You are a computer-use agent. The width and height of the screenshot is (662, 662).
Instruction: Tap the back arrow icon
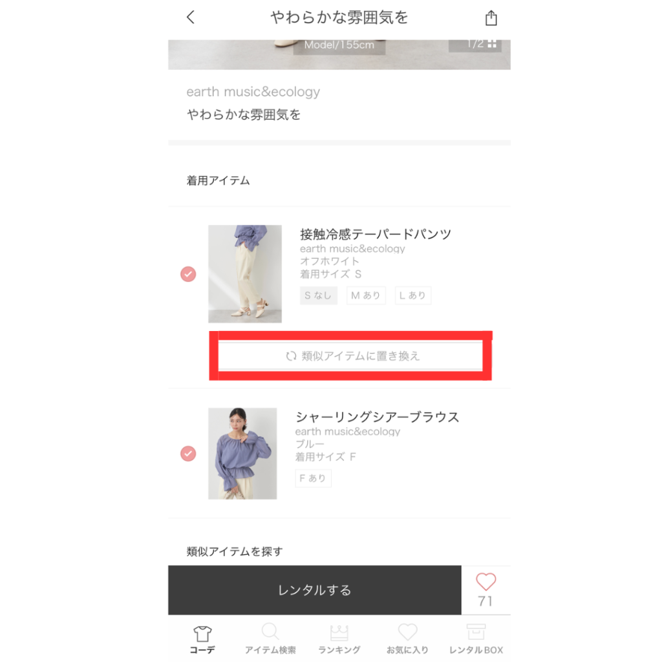point(191,17)
